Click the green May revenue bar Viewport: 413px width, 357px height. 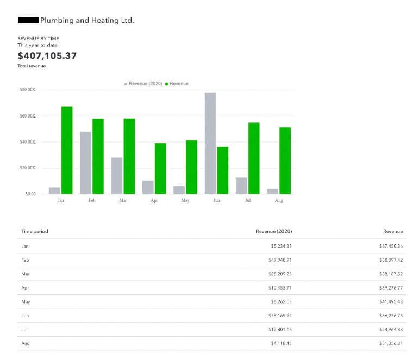tap(191, 167)
